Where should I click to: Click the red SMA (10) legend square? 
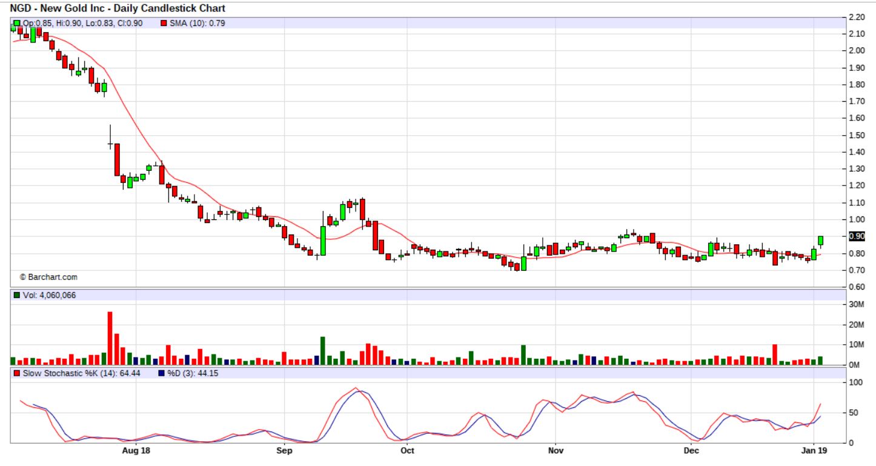coord(164,23)
